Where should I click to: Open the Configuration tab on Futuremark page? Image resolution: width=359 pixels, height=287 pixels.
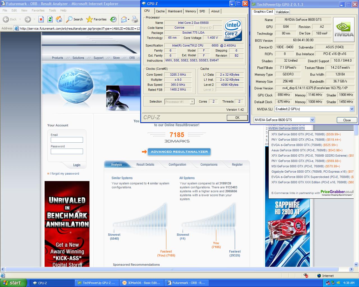(177, 165)
